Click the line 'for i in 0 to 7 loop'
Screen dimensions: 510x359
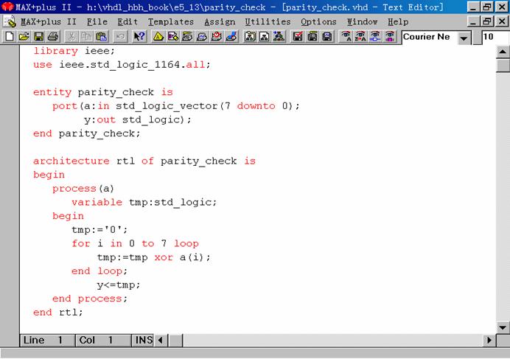tap(135, 244)
